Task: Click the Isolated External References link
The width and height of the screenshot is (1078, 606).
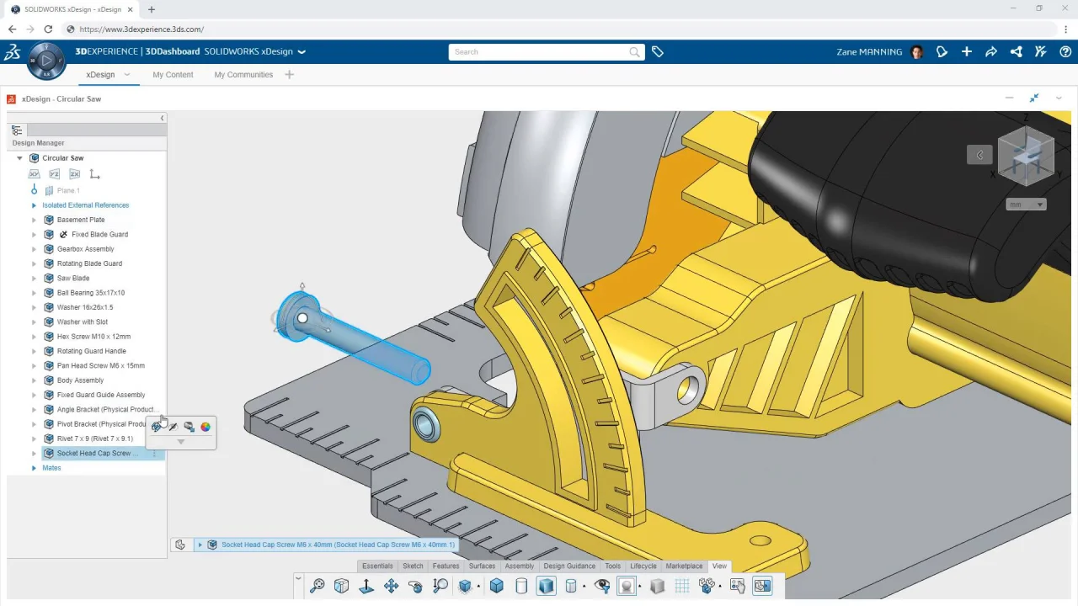Action: pyautogui.click(x=86, y=205)
